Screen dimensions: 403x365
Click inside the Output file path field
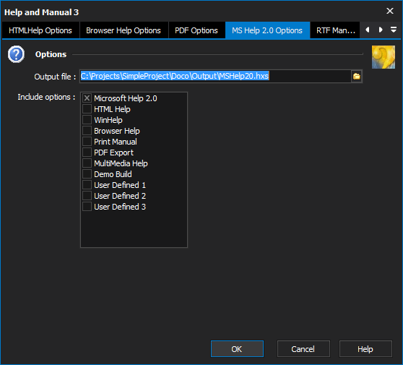pyautogui.click(x=215, y=76)
